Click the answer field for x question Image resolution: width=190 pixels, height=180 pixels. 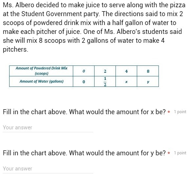pyautogui.click(x=48, y=128)
